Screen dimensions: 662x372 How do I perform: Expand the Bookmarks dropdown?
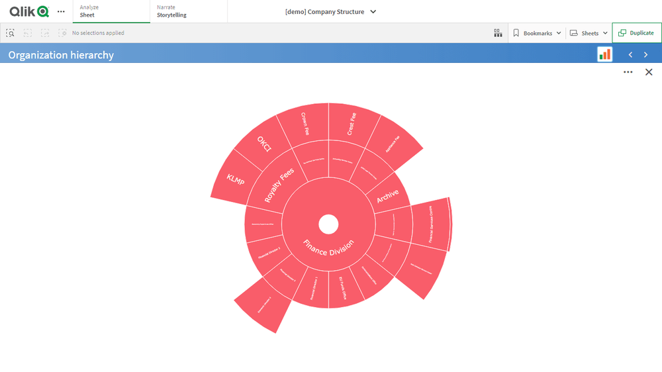[x=537, y=33]
